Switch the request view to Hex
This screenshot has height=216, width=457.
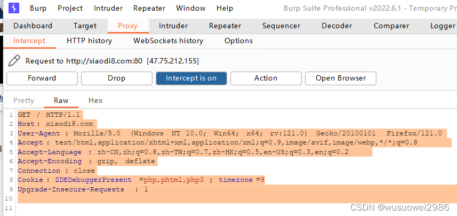coord(95,101)
